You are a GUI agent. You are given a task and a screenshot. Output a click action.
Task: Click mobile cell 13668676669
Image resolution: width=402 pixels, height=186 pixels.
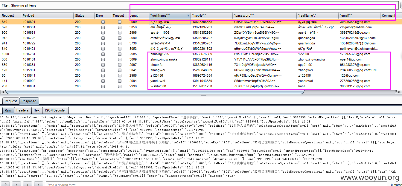(202, 54)
